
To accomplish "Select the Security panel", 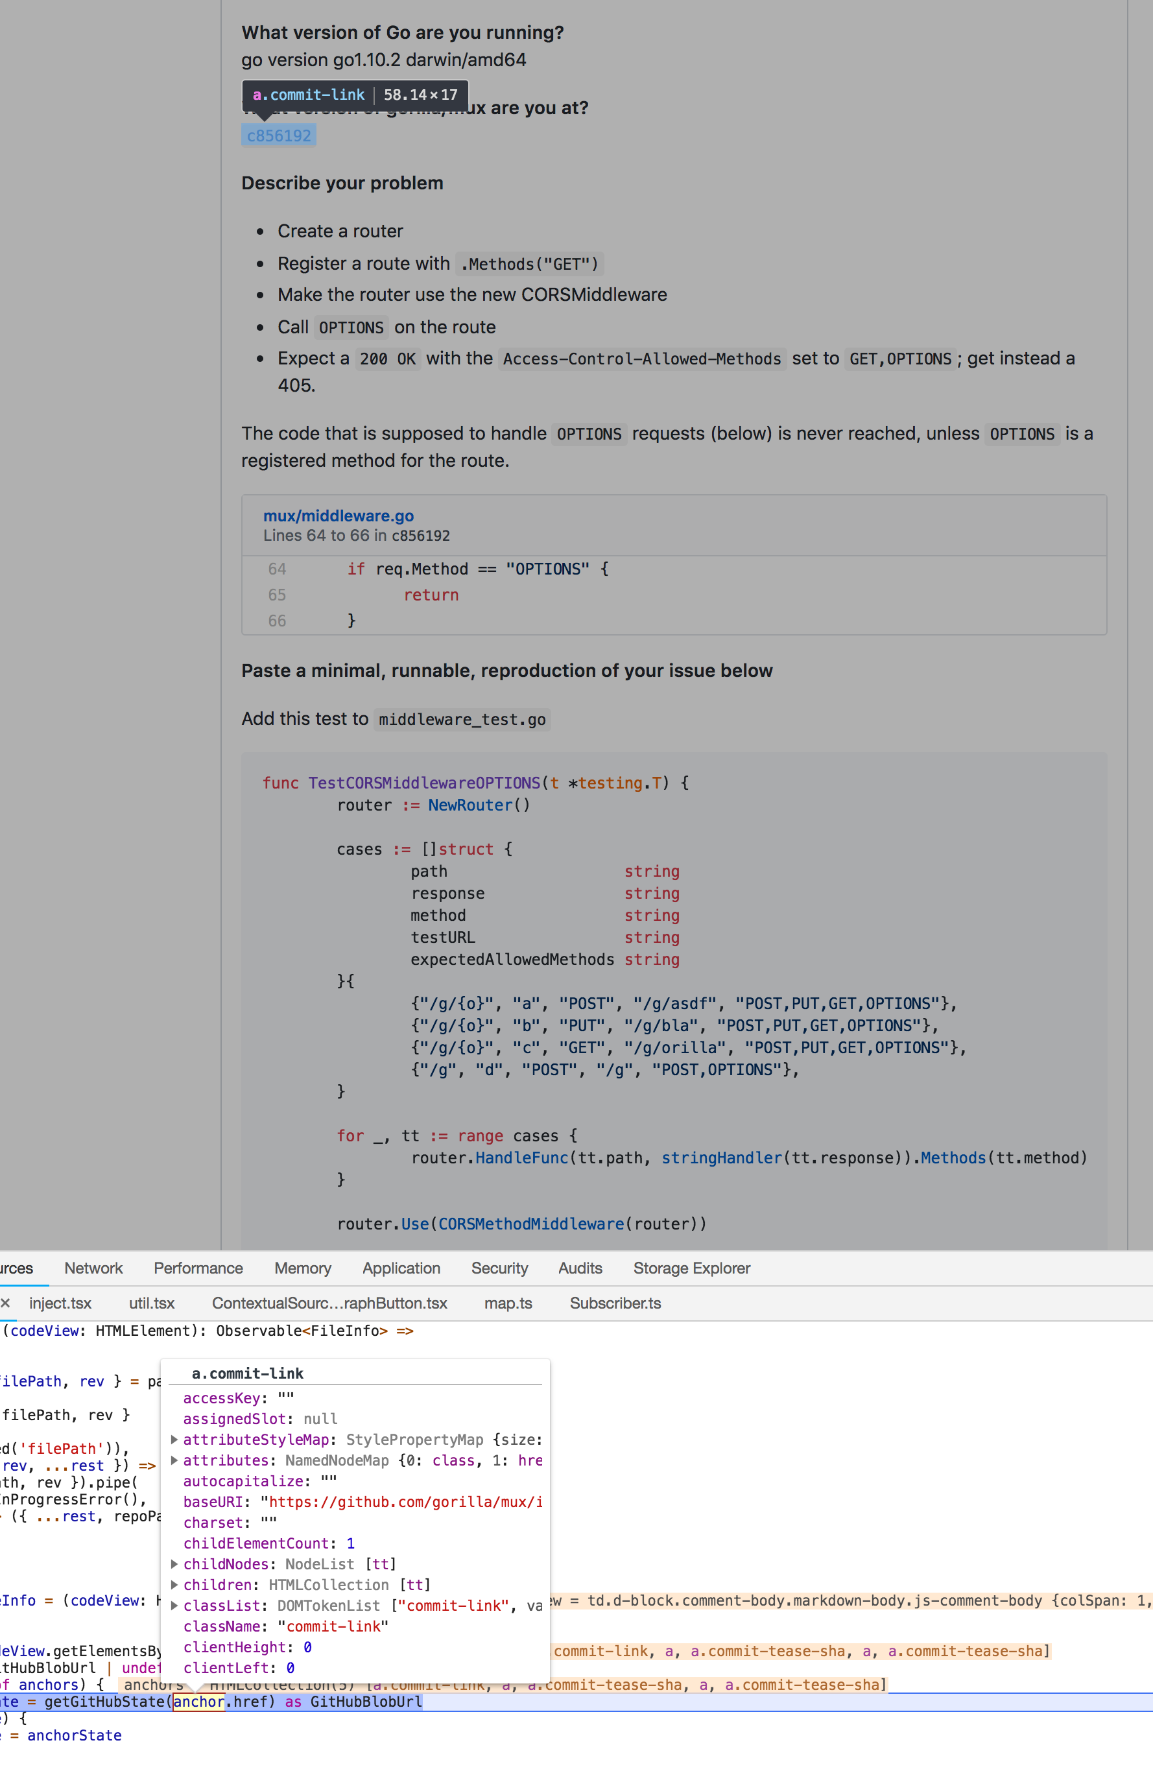I will point(499,1268).
